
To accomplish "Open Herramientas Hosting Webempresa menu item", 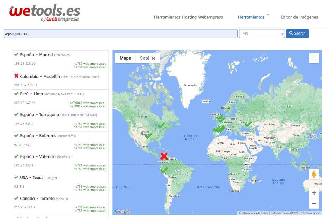I will coord(189,17).
